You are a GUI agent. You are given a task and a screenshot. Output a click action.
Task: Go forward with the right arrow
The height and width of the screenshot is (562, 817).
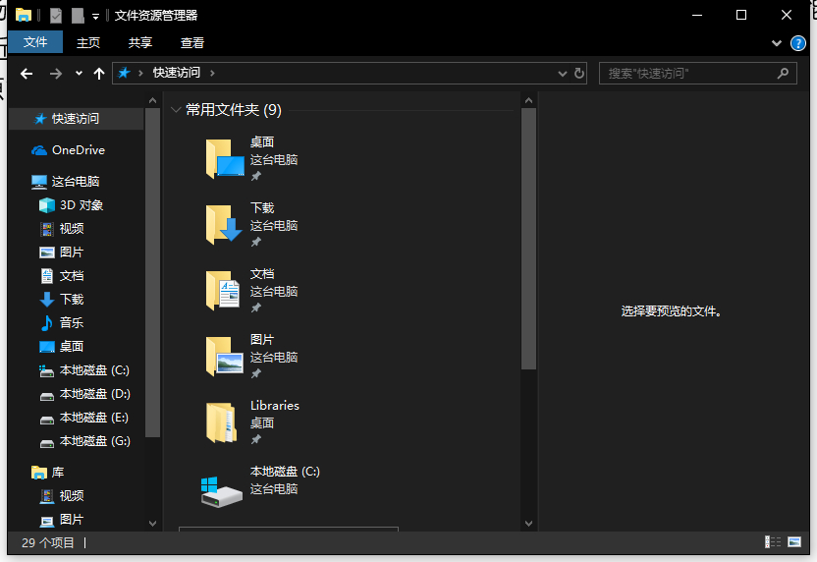(55, 74)
